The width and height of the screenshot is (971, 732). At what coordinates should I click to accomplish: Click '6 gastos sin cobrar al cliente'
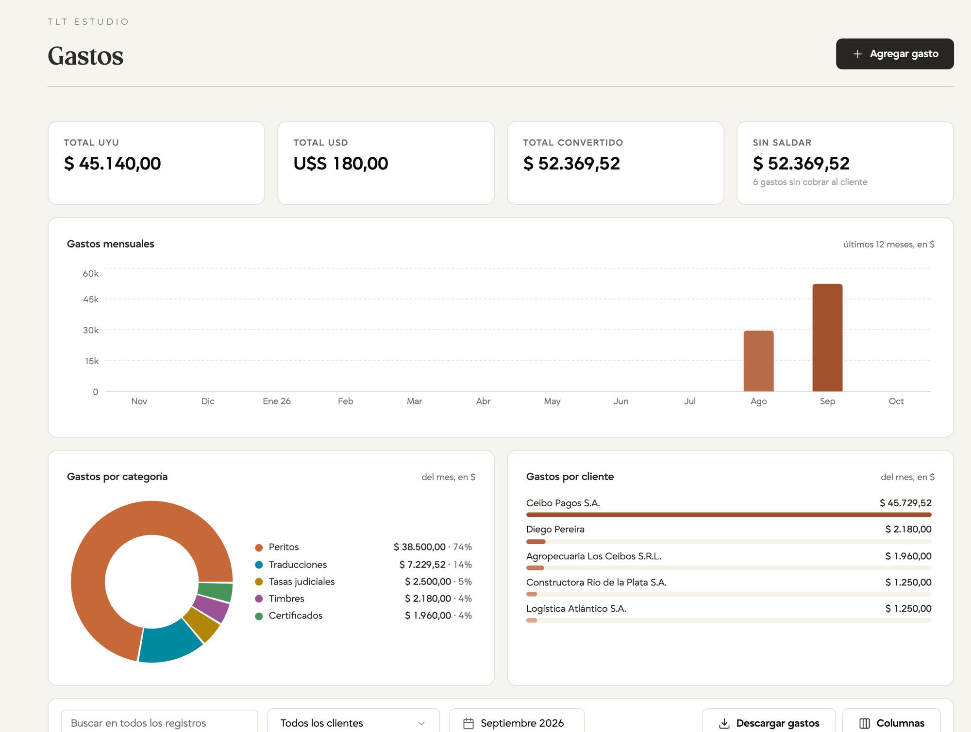(810, 182)
